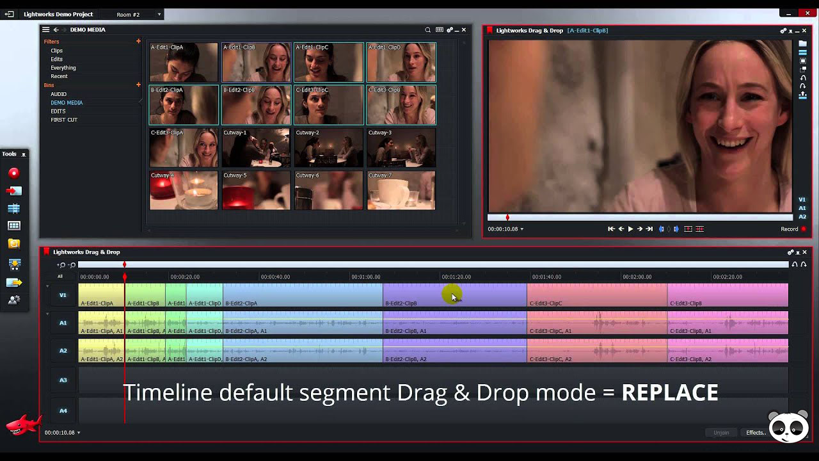Screen dimensions: 819x461
Task: Set the mark out point in viewer
Action: pyautogui.click(x=676, y=229)
